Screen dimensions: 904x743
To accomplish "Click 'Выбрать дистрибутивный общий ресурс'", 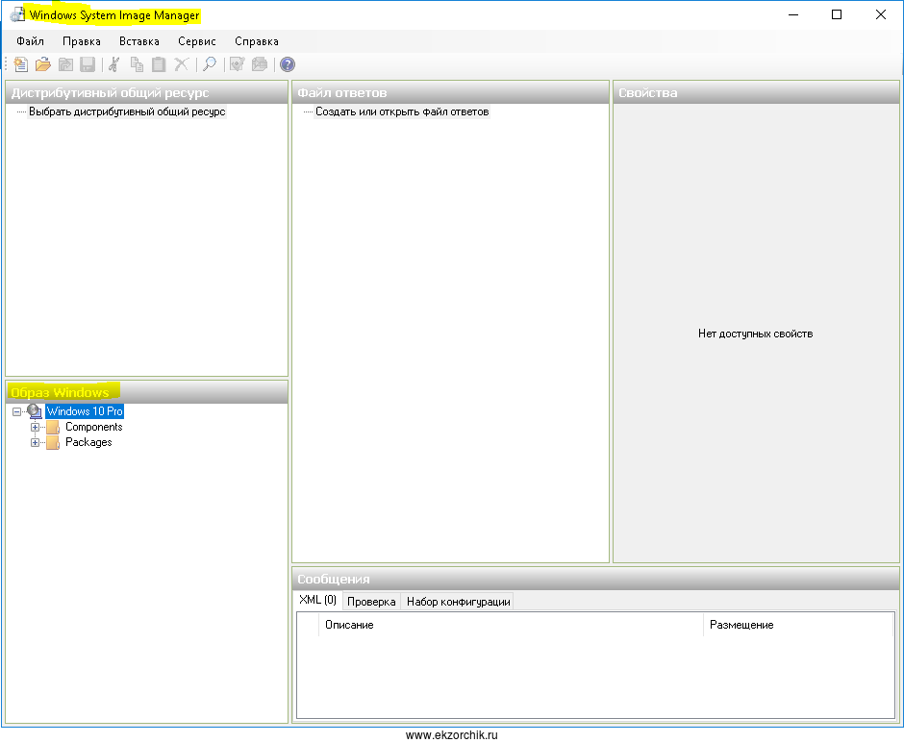I will [127, 111].
